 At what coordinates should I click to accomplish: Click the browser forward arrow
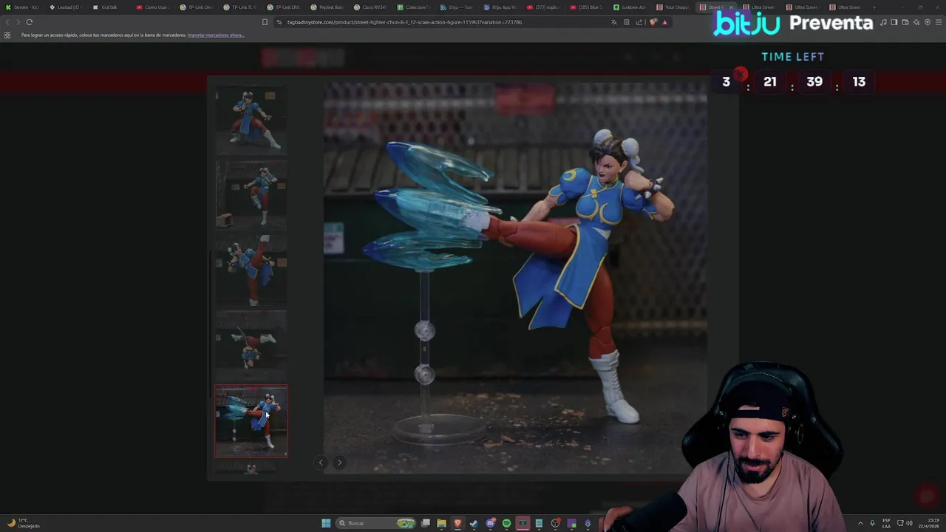pos(18,22)
